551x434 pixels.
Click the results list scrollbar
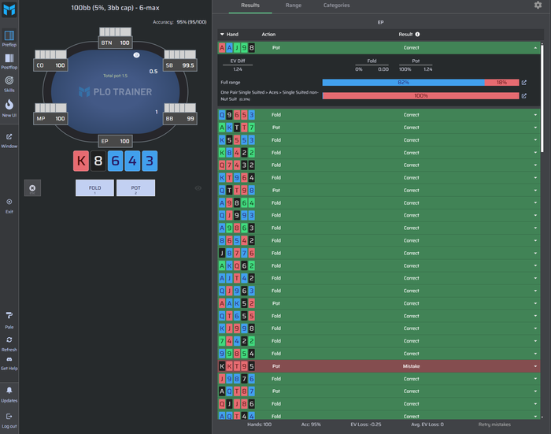pyautogui.click(x=542, y=98)
